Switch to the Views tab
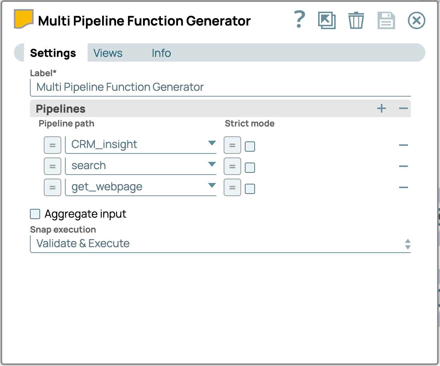Image resolution: width=440 pixels, height=366 pixels. click(x=108, y=53)
